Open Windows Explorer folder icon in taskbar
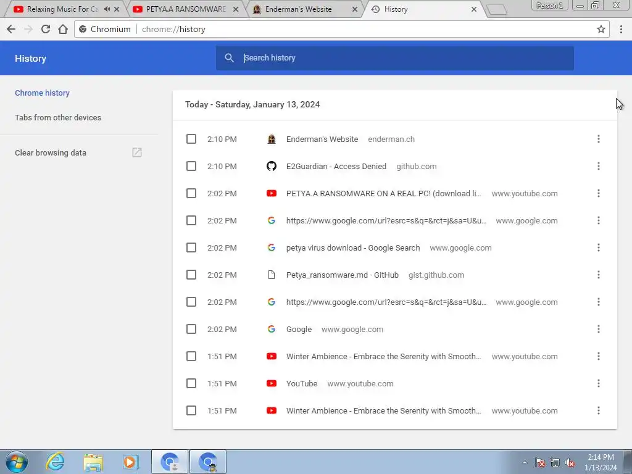This screenshot has height=474, width=632. click(93, 462)
